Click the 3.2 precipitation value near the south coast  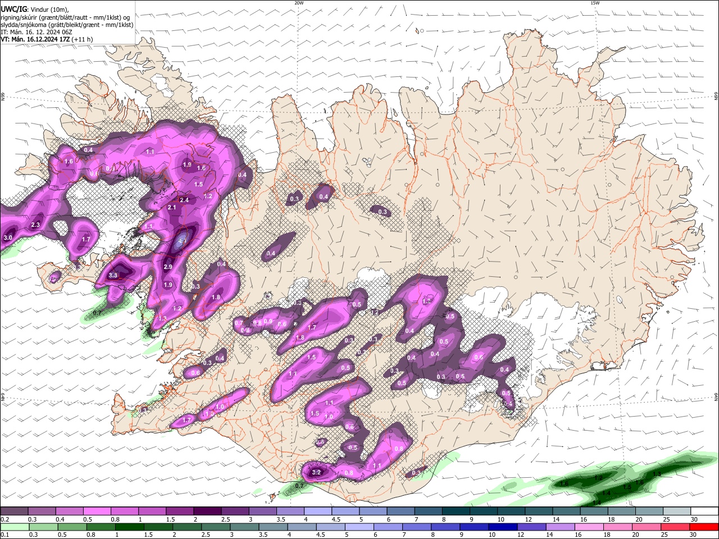(316, 472)
